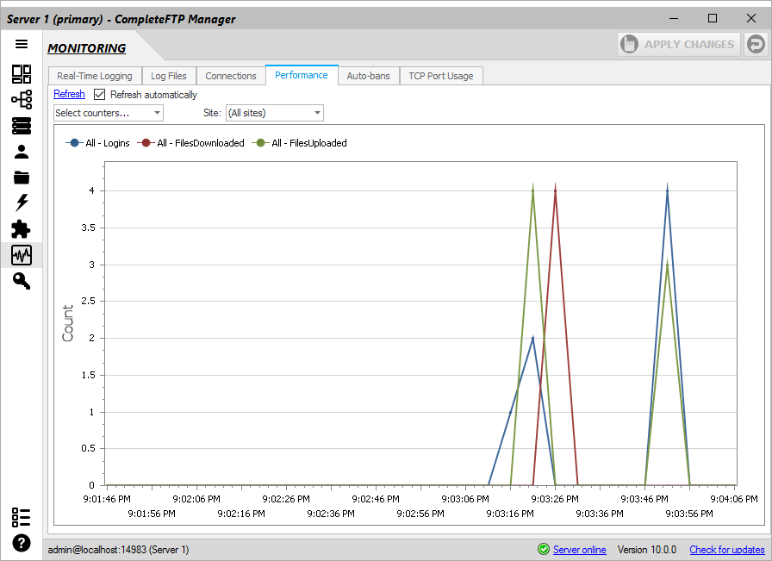772x561 pixels.
Task: Click the admin@localhost:14983 status bar text
Action: [x=118, y=549]
